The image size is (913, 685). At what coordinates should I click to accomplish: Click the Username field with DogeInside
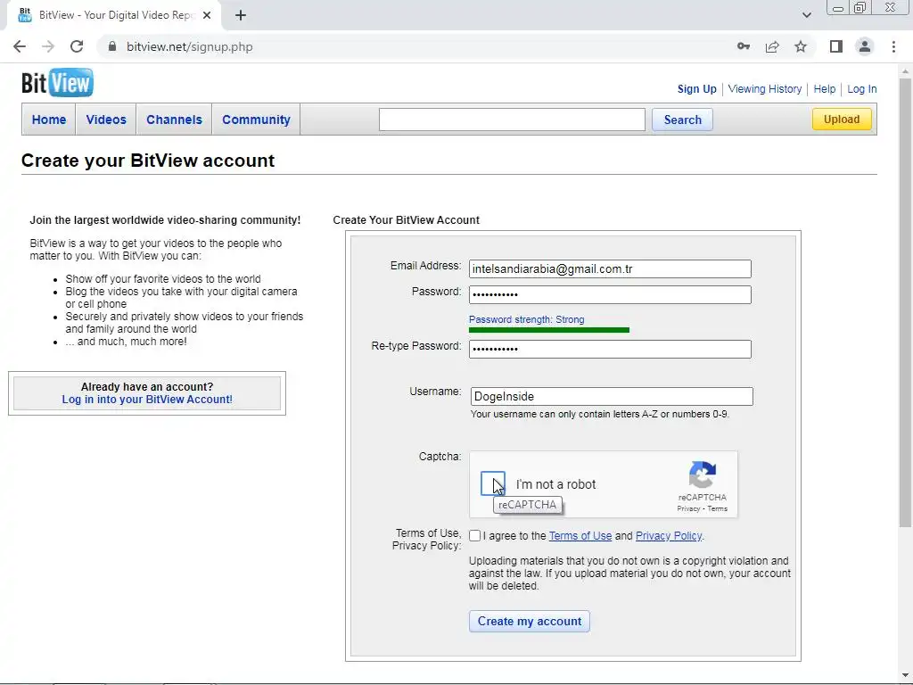point(612,397)
